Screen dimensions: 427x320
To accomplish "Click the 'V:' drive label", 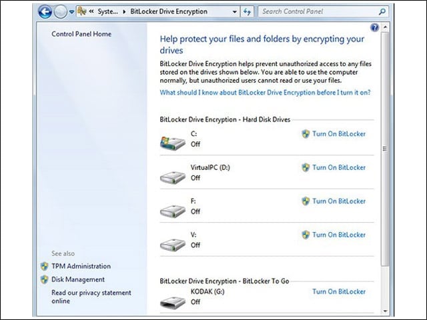I will pos(193,235).
